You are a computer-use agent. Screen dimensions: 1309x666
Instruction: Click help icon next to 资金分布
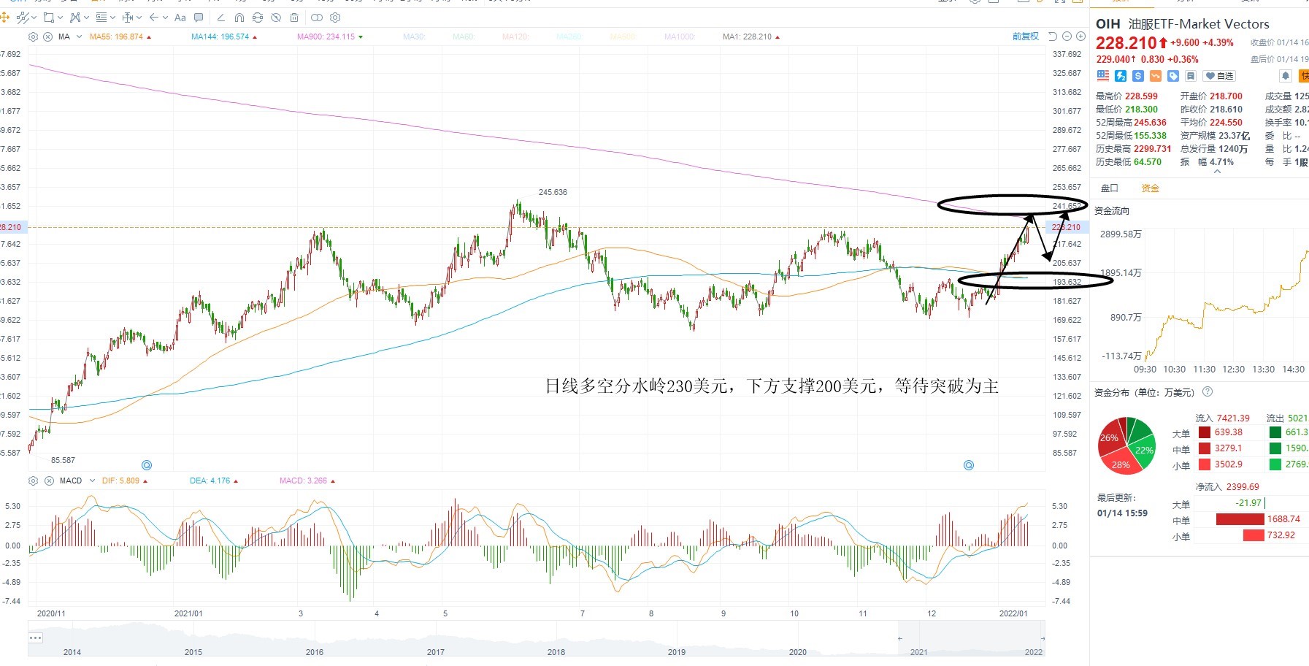1208,392
